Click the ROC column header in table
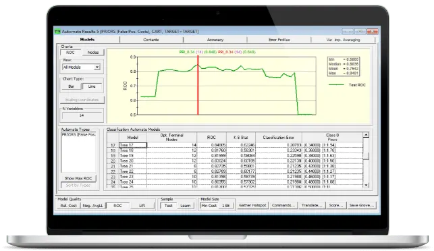 [211, 137]
